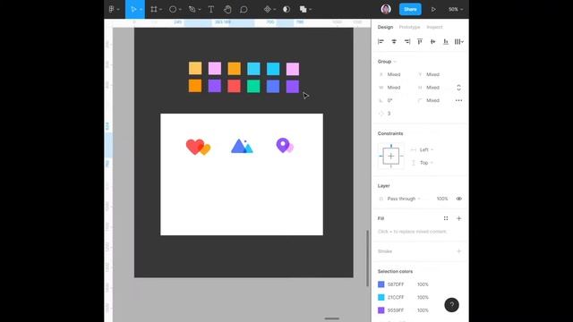
Task: Expand the Move tool options arrow
Action: 141,10
